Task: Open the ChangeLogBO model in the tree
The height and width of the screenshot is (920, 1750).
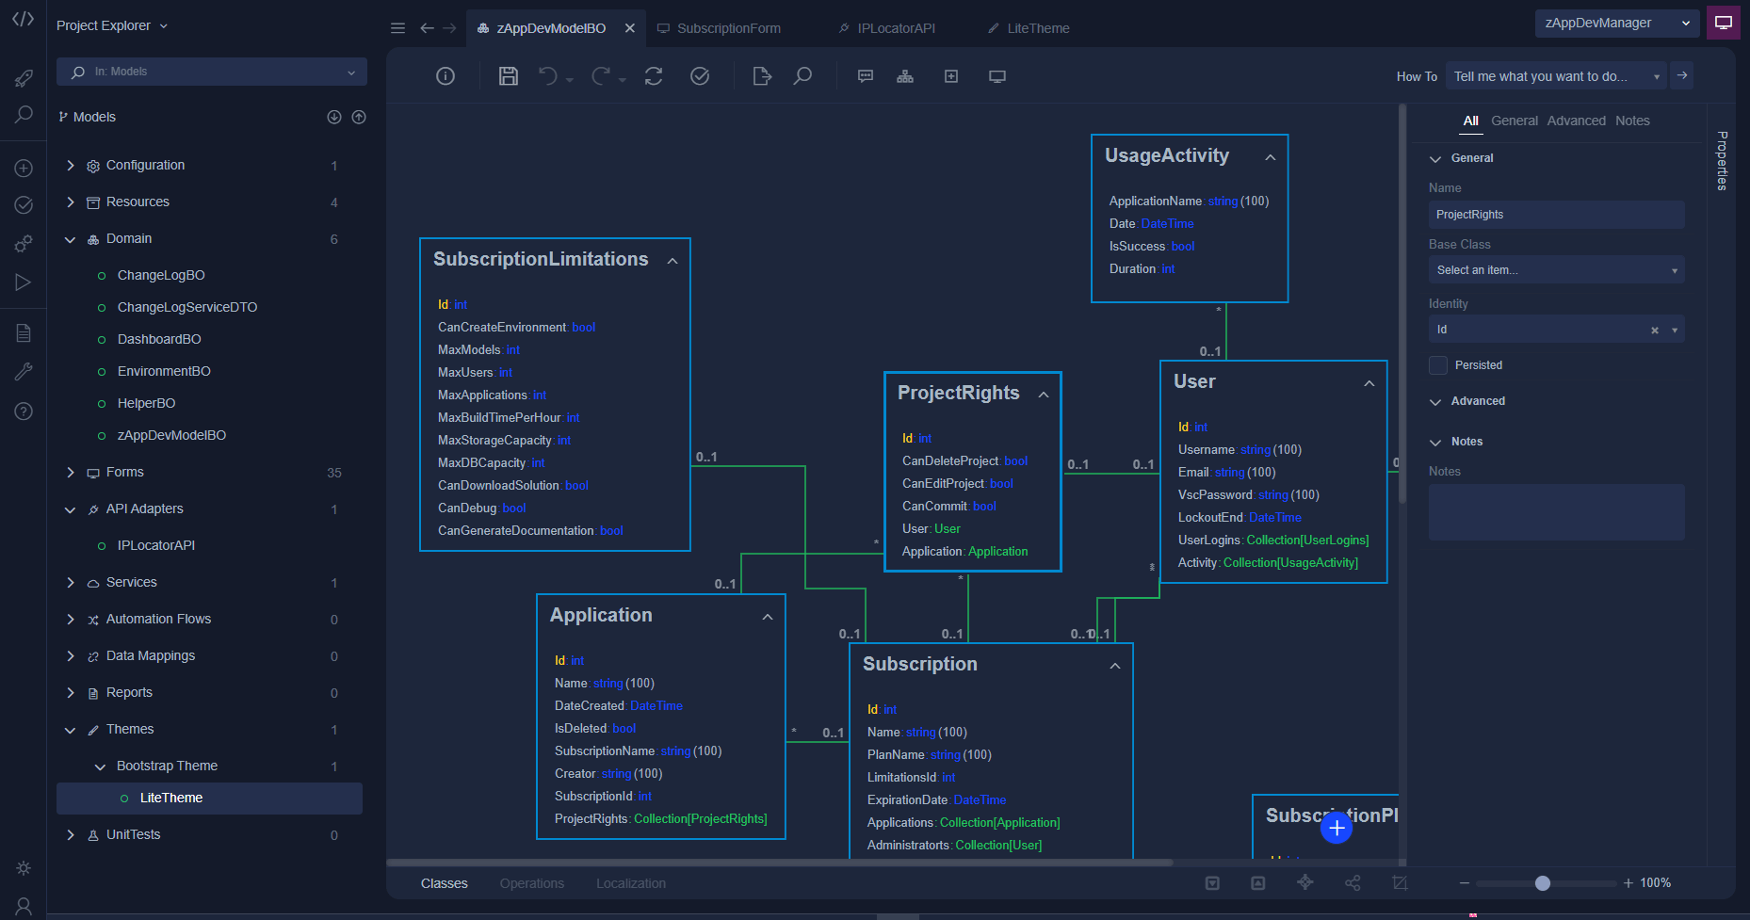Action: click(161, 275)
